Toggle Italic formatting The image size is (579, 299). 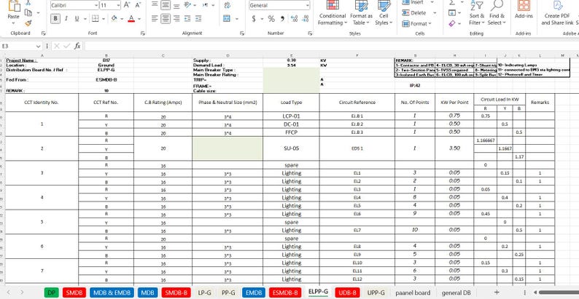[66, 18]
